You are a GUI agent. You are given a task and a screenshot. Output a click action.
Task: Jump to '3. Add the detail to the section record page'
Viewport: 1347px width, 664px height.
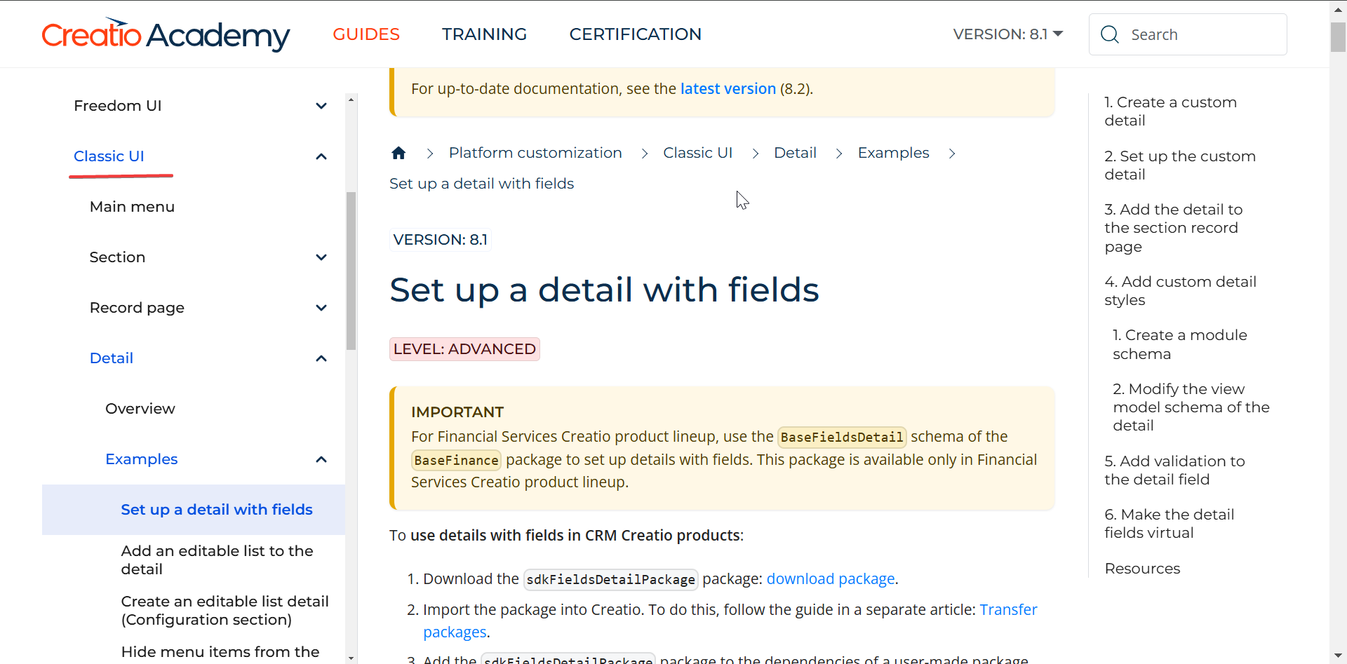point(1173,228)
